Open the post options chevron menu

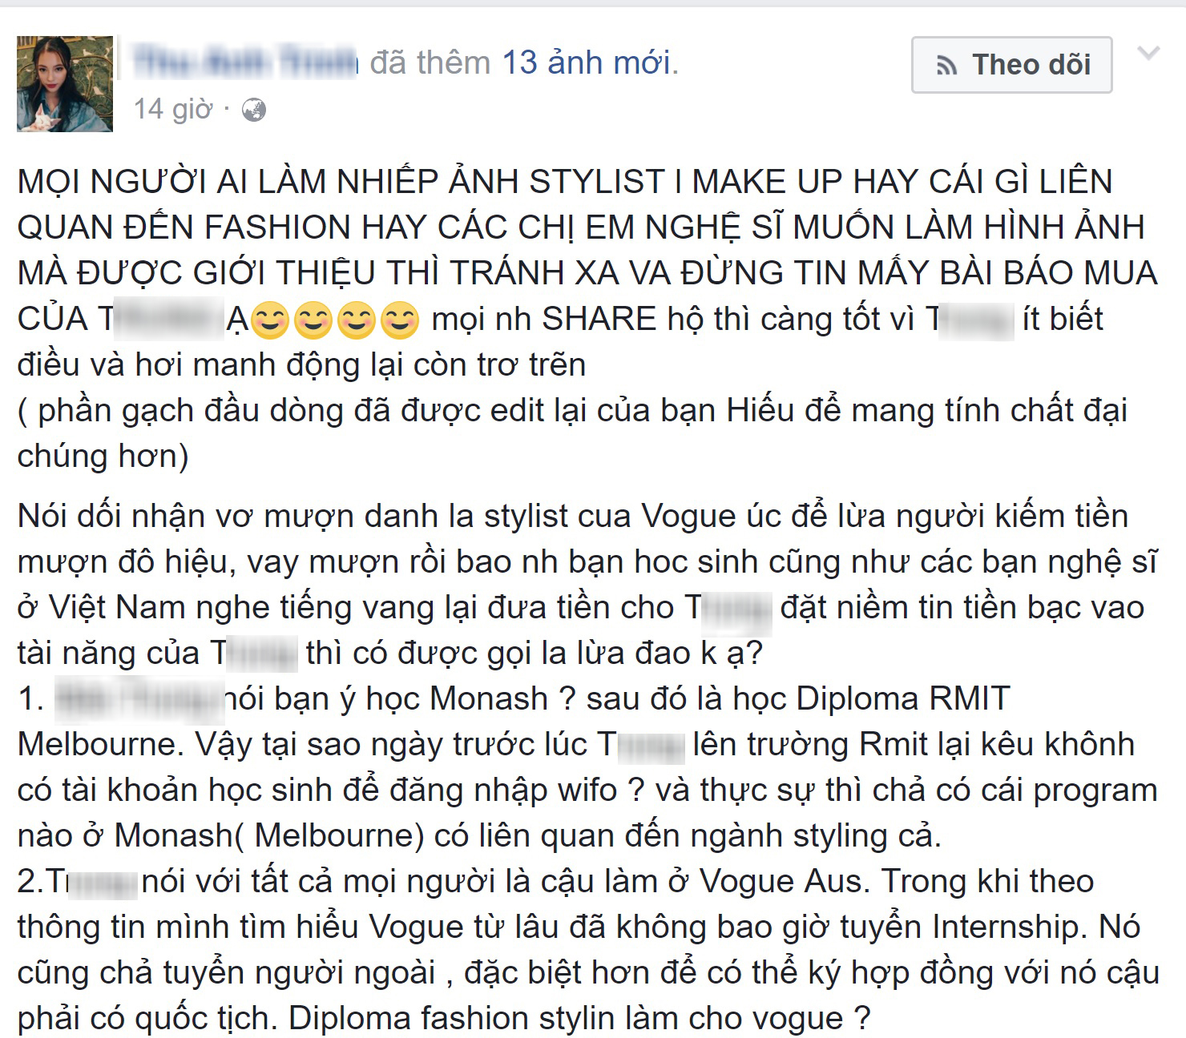coord(1149,54)
